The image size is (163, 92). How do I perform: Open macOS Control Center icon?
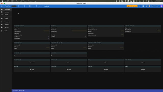[149, 1]
